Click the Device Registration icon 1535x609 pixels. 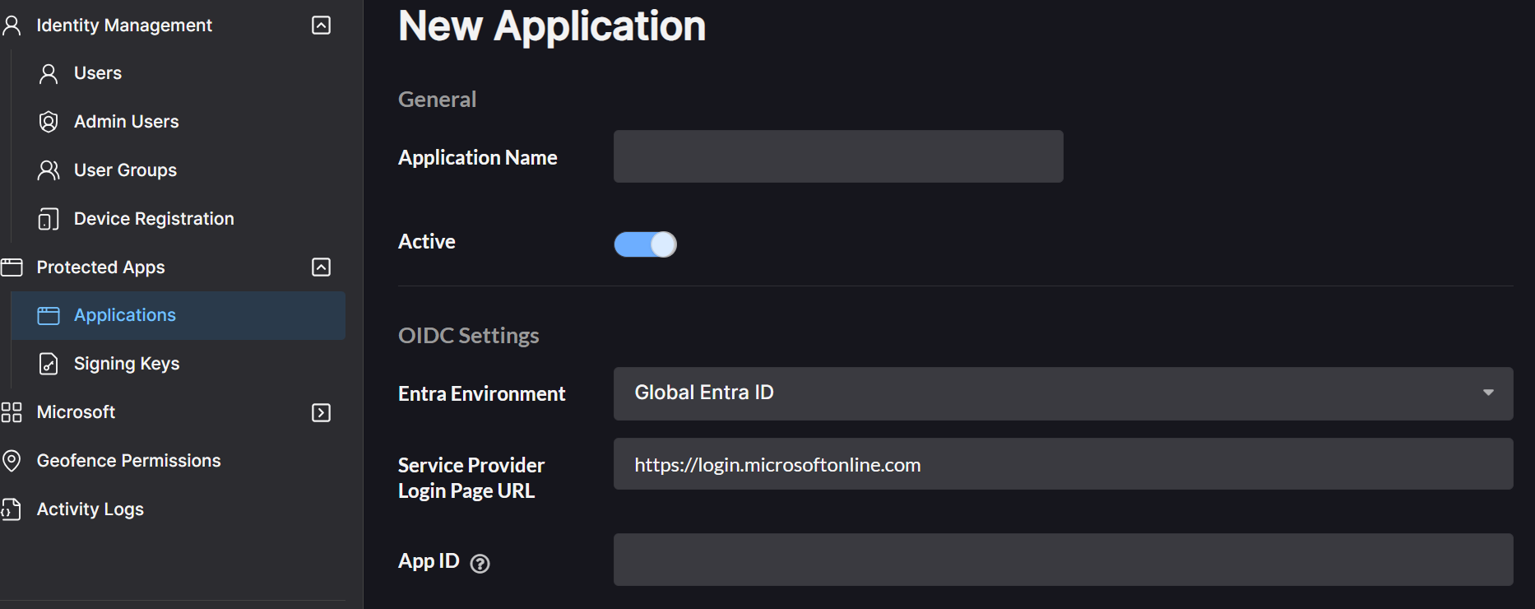point(49,219)
